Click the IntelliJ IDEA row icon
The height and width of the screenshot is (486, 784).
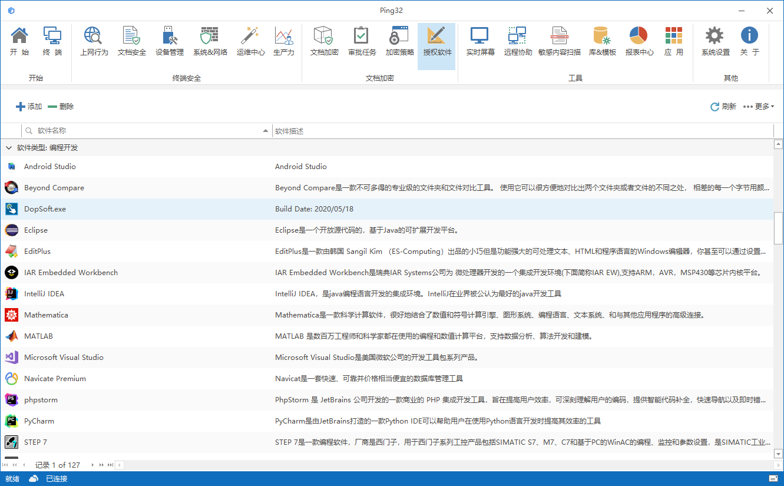11,294
